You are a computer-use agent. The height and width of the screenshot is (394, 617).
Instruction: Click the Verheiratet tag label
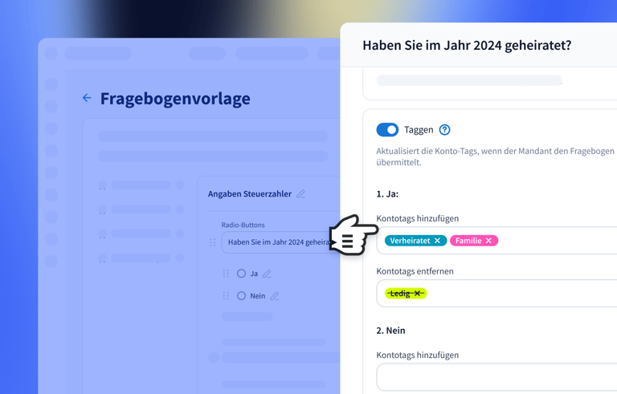click(410, 241)
